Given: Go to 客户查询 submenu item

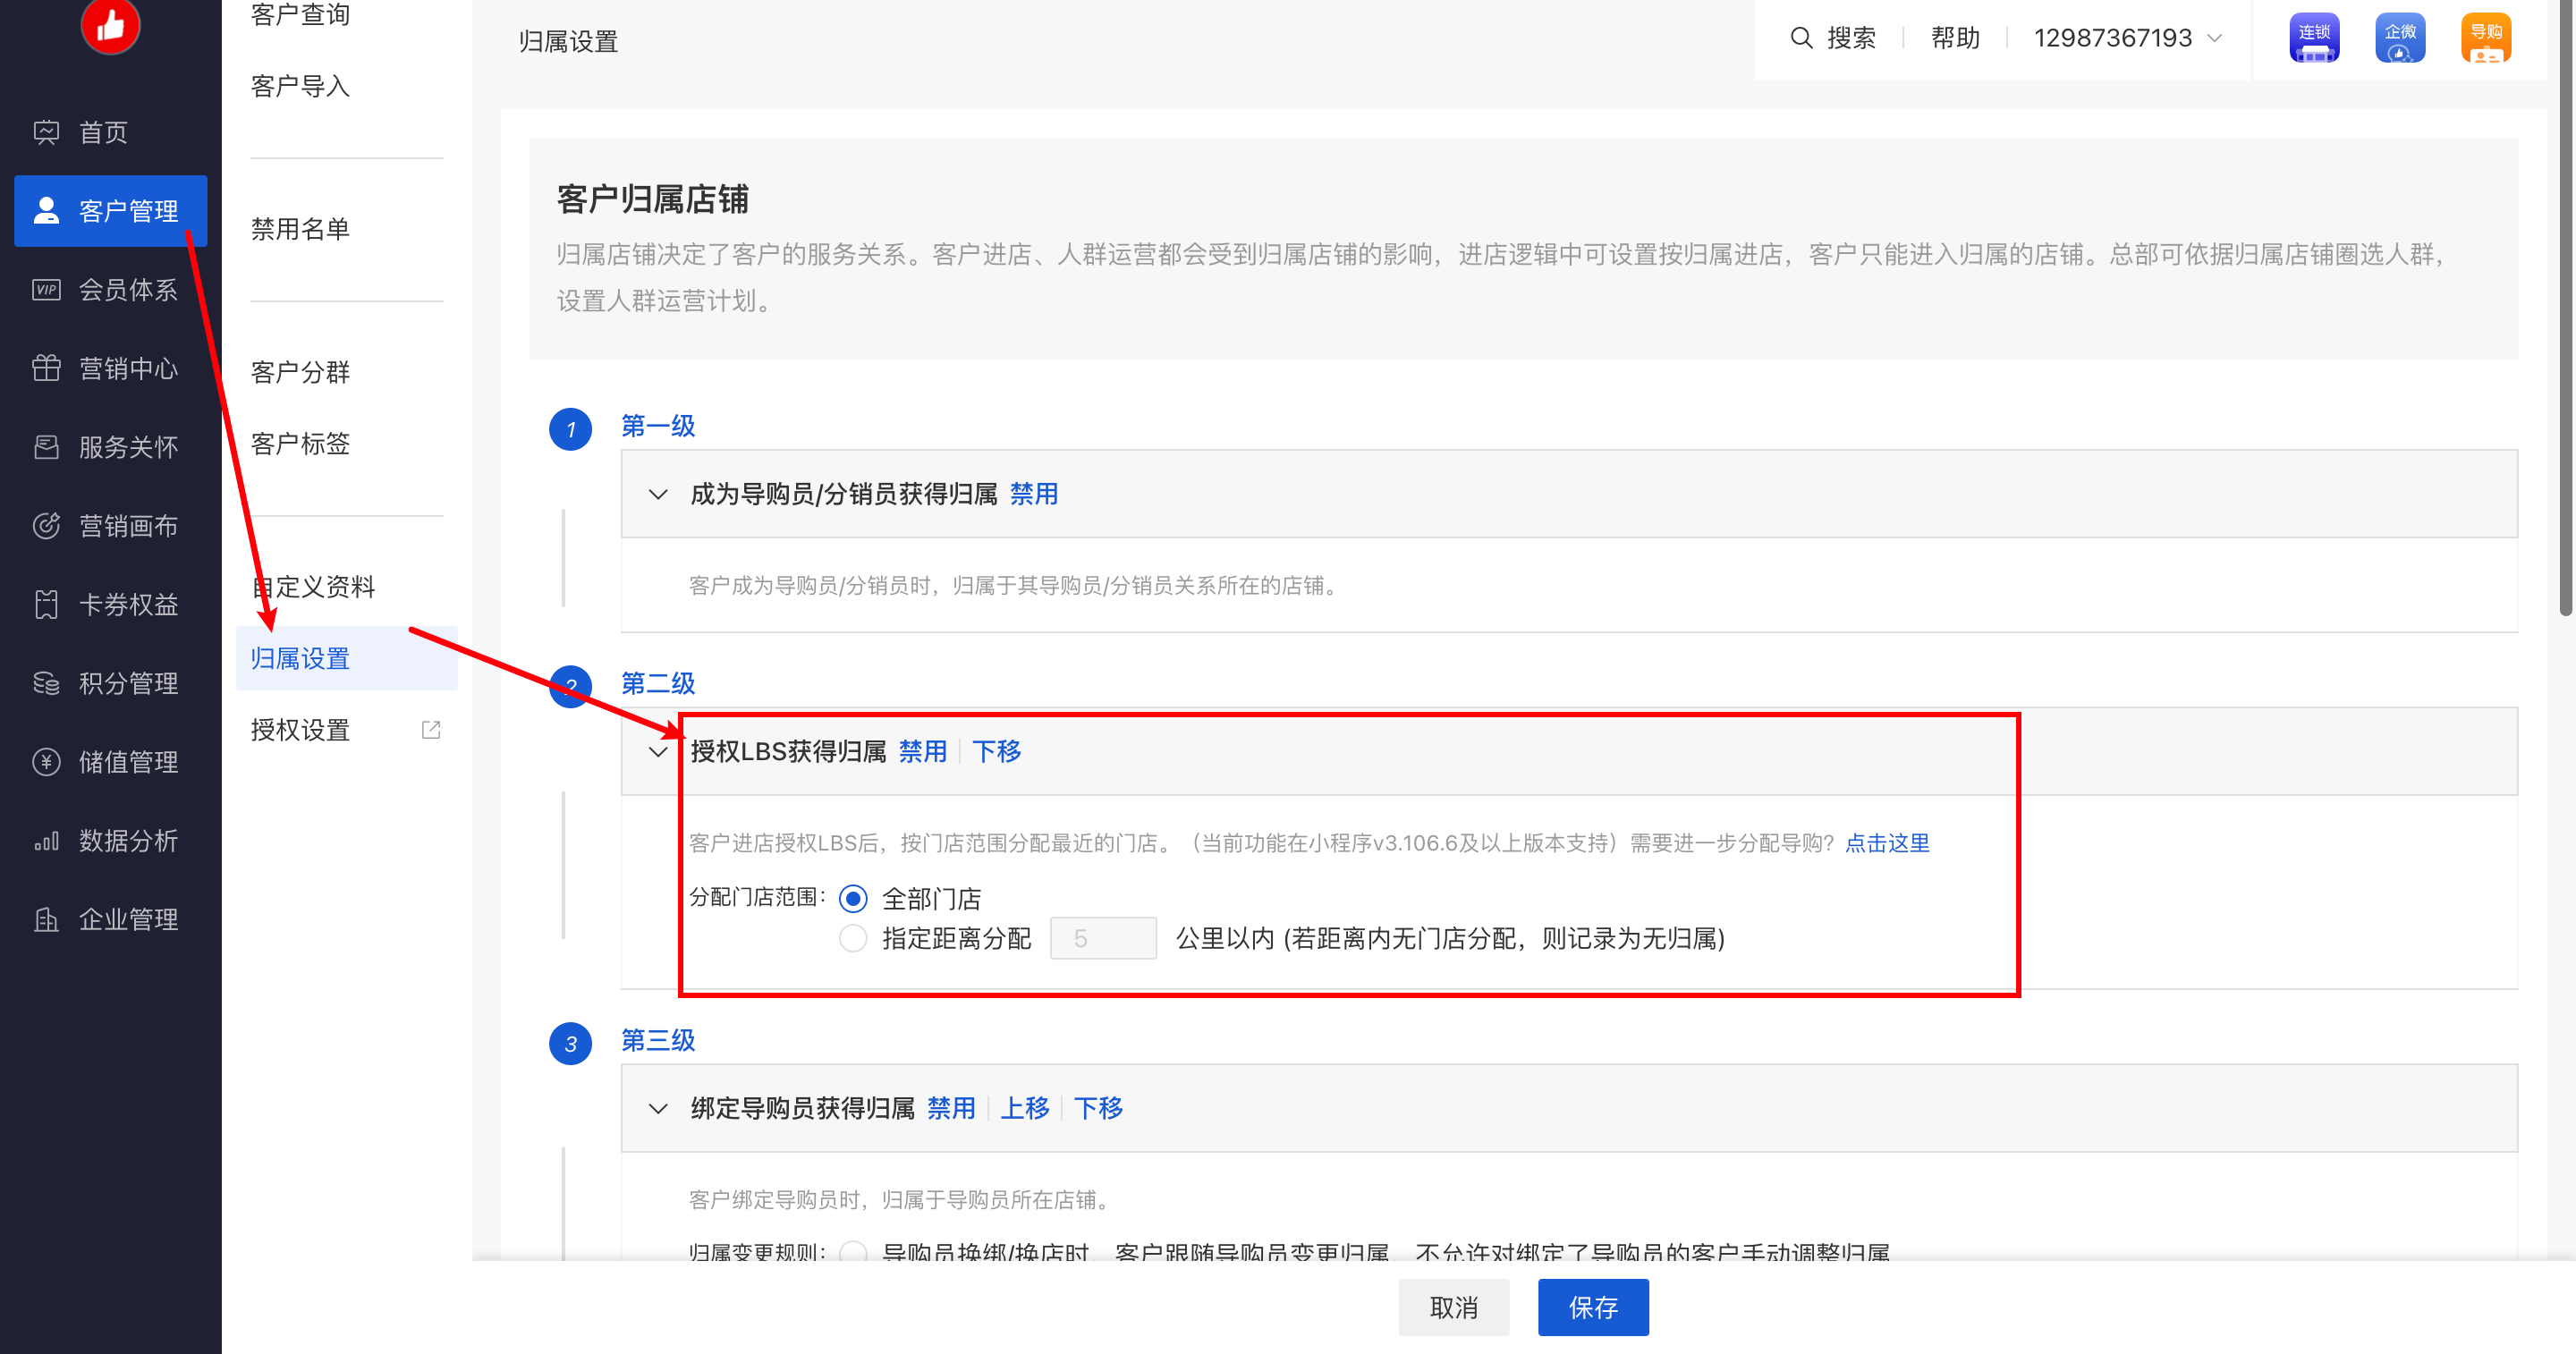Looking at the screenshot, I should [300, 14].
